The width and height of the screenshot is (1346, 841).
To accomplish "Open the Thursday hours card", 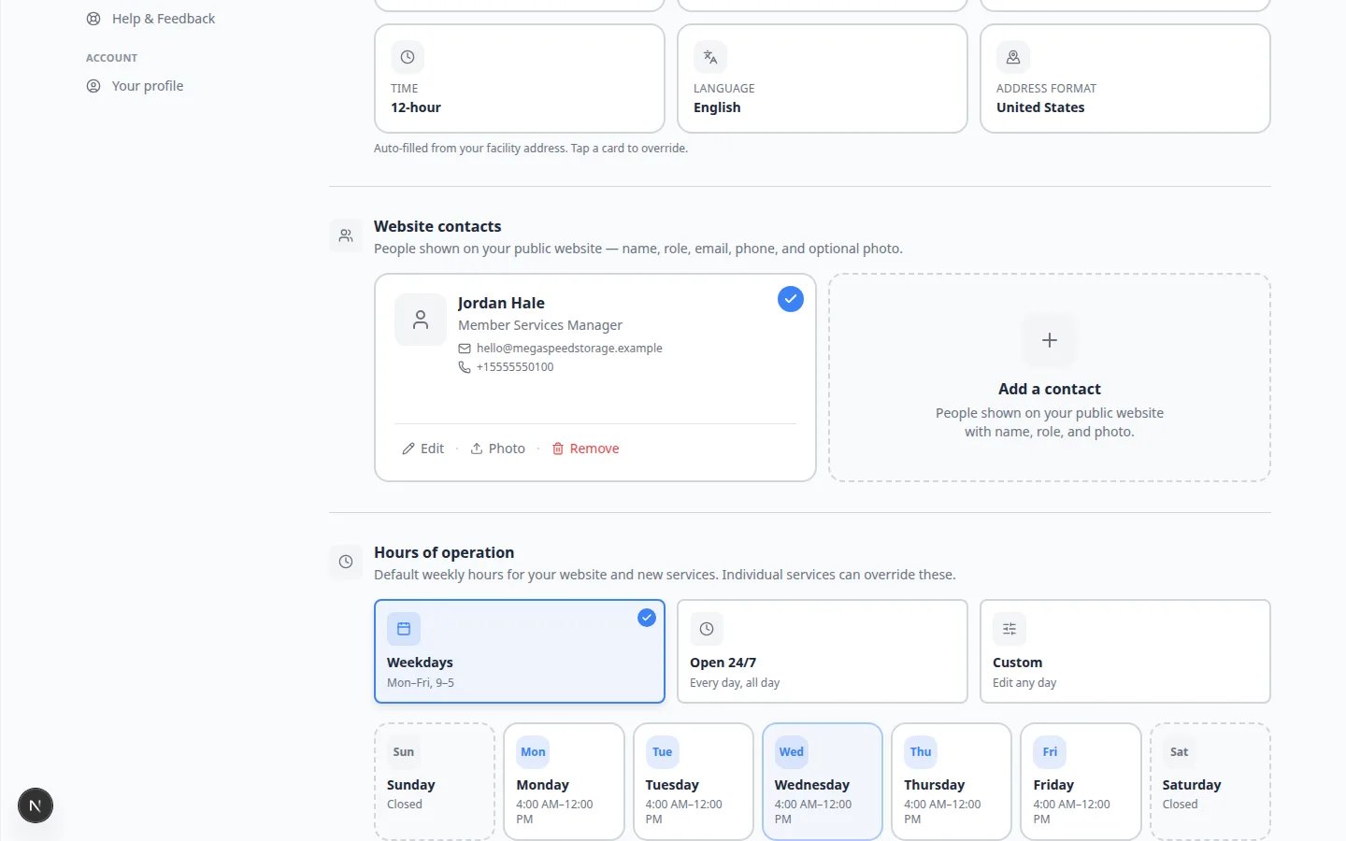I will (x=952, y=781).
